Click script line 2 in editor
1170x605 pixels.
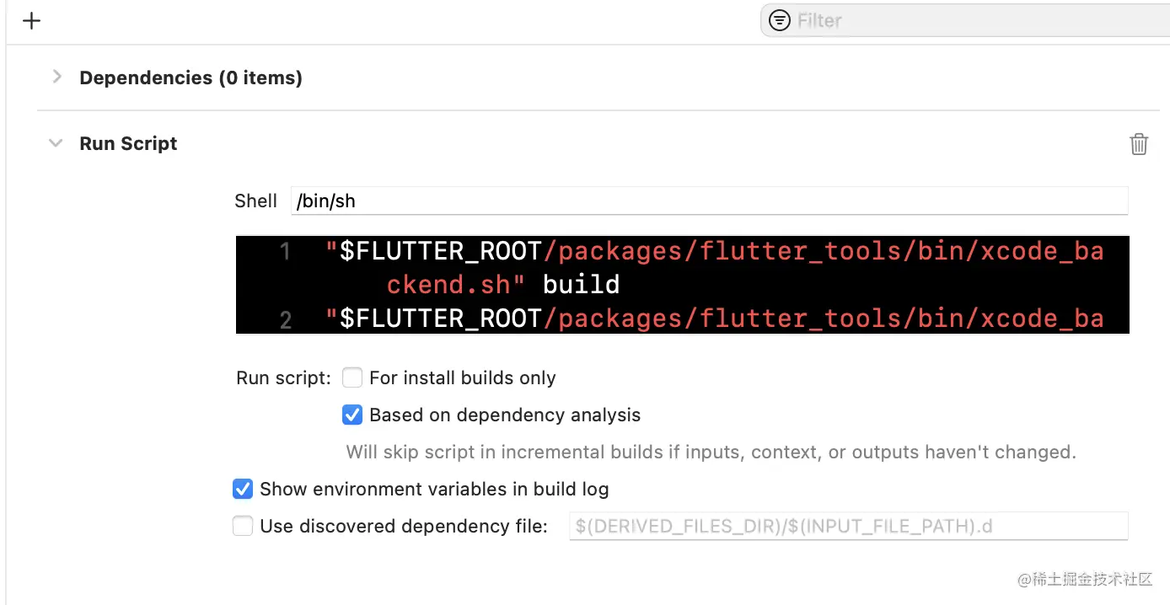click(713, 318)
